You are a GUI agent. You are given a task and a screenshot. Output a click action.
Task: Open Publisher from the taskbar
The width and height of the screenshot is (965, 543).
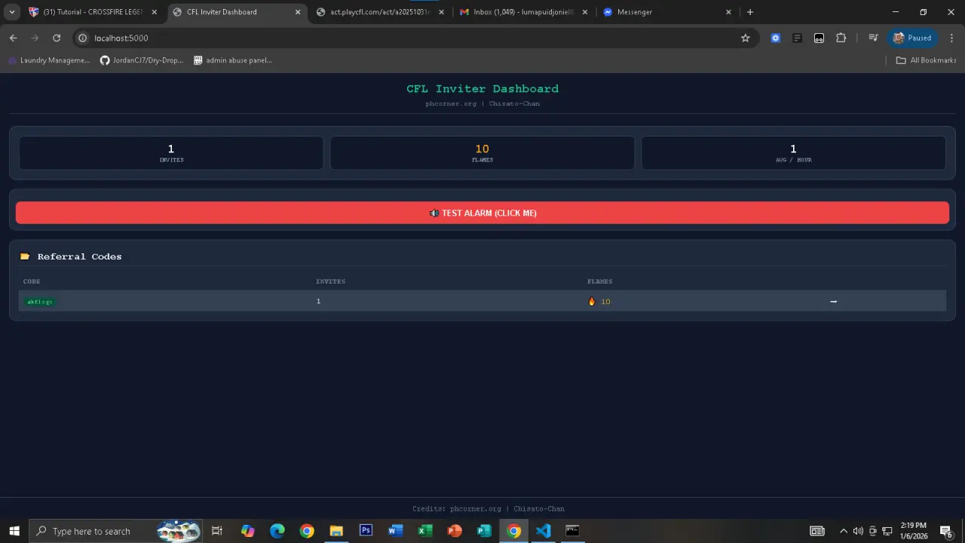[484, 531]
